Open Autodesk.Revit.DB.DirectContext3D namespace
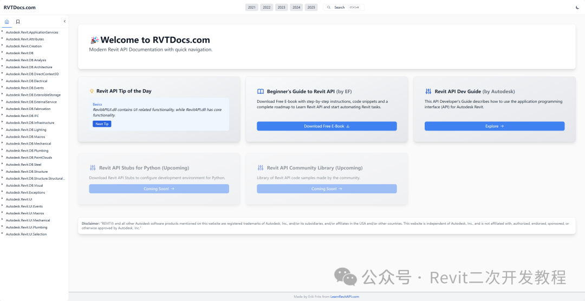This screenshot has height=301, width=585. pos(32,74)
